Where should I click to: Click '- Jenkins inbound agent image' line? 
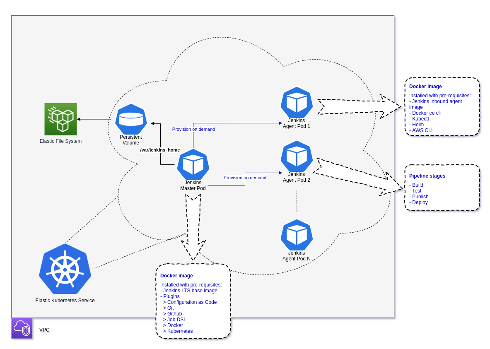tap(436, 104)
